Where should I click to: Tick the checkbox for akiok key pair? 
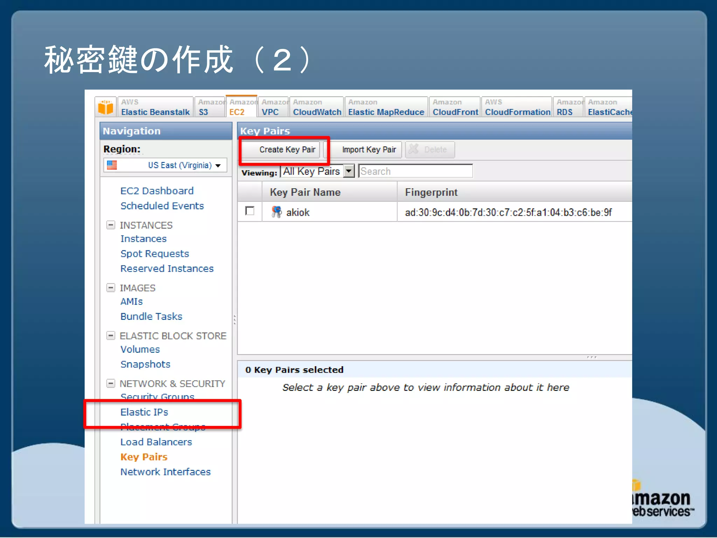pos(250,211)
